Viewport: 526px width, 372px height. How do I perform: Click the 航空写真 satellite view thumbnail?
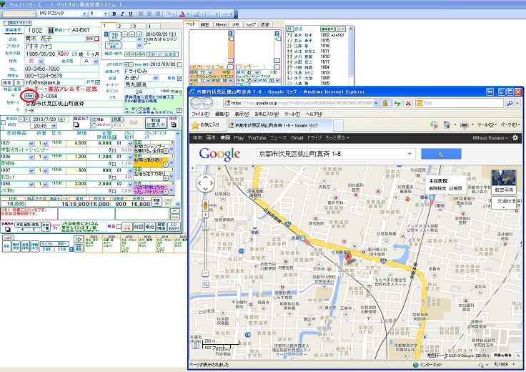[x=504, y=182]
